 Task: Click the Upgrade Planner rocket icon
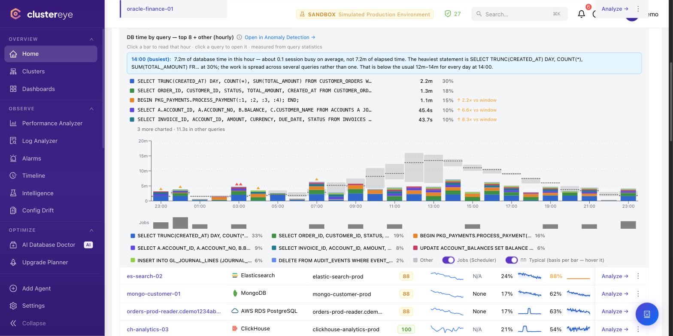click(x=13, y=263)
